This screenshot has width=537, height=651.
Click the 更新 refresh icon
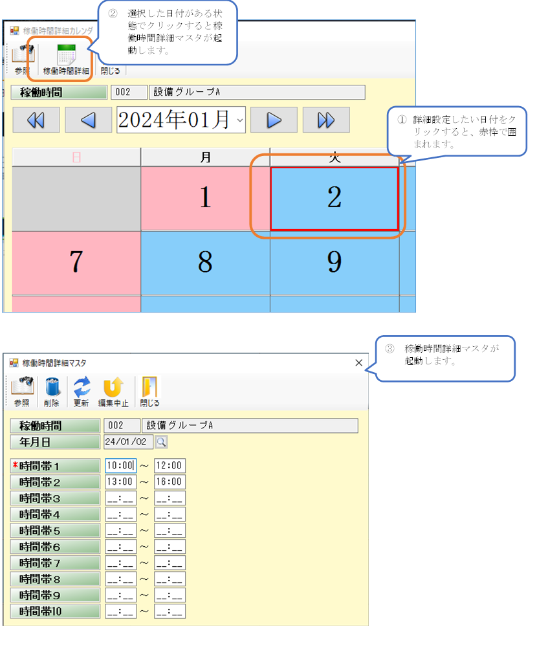click(x=82, y=392)
